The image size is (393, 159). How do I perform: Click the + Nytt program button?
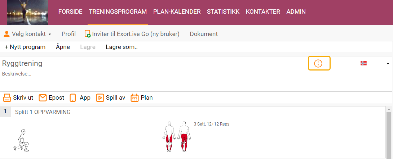point(25,47)
